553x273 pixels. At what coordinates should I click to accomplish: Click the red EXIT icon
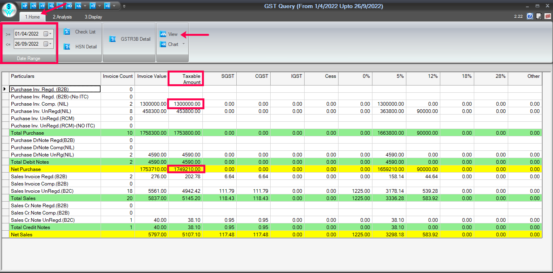548,16
